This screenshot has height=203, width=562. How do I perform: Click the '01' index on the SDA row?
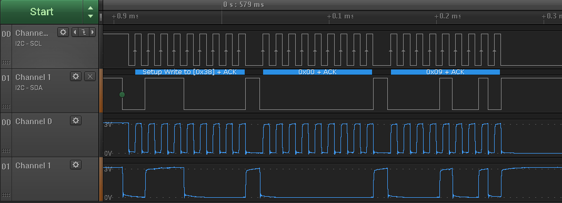6,78
